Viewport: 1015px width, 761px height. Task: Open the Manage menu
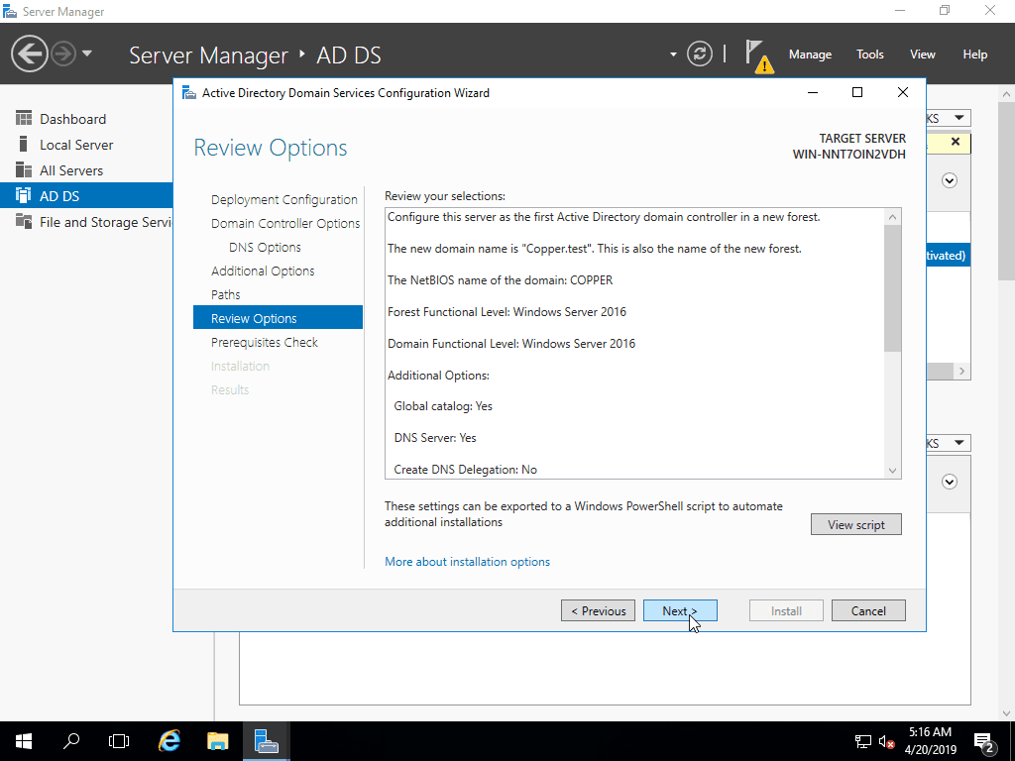810,54
